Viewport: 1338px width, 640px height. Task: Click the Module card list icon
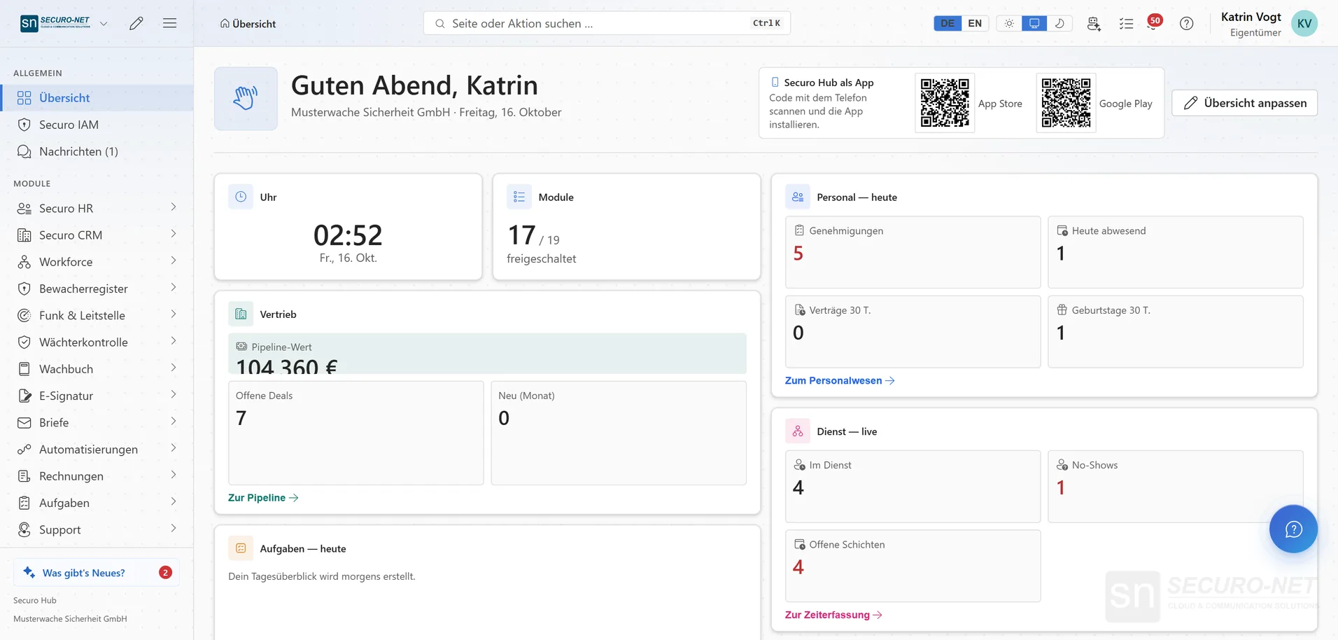519,197
